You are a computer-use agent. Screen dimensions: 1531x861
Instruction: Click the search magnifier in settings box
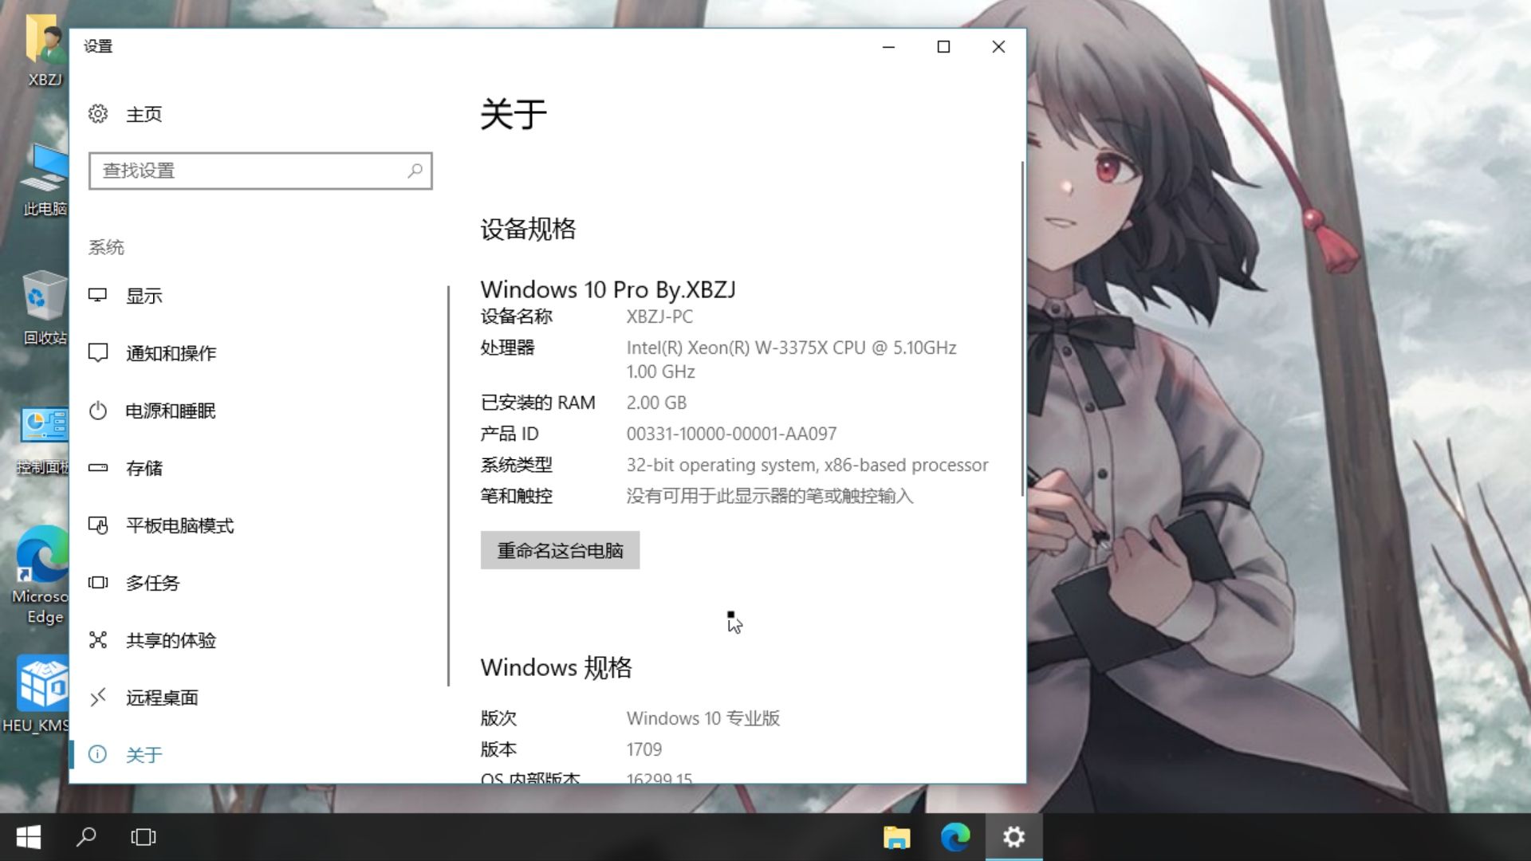415,171
